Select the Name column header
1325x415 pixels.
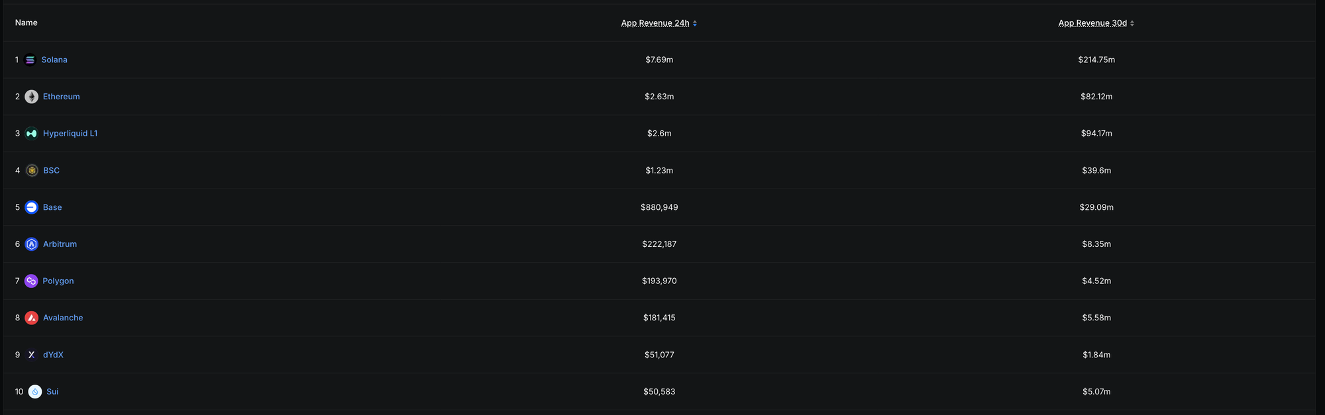tap(26, 23)
